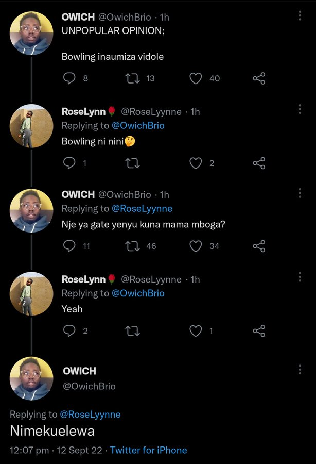Viewport: 316px width, 464px height.
Task: Open three-dot menu on 'Bowling ni nini' tweet
Action: pyautogui.click(x=300, y=109)
